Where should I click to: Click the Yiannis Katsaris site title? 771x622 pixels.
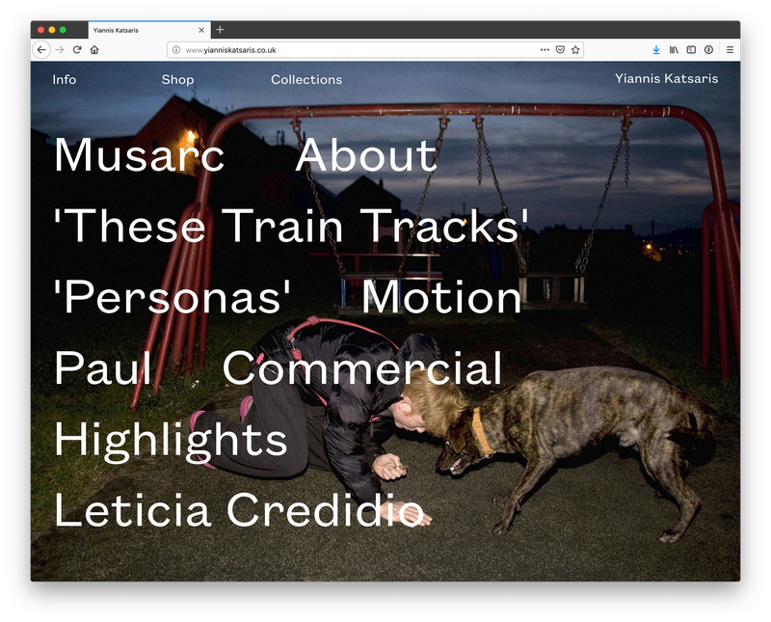666,79
